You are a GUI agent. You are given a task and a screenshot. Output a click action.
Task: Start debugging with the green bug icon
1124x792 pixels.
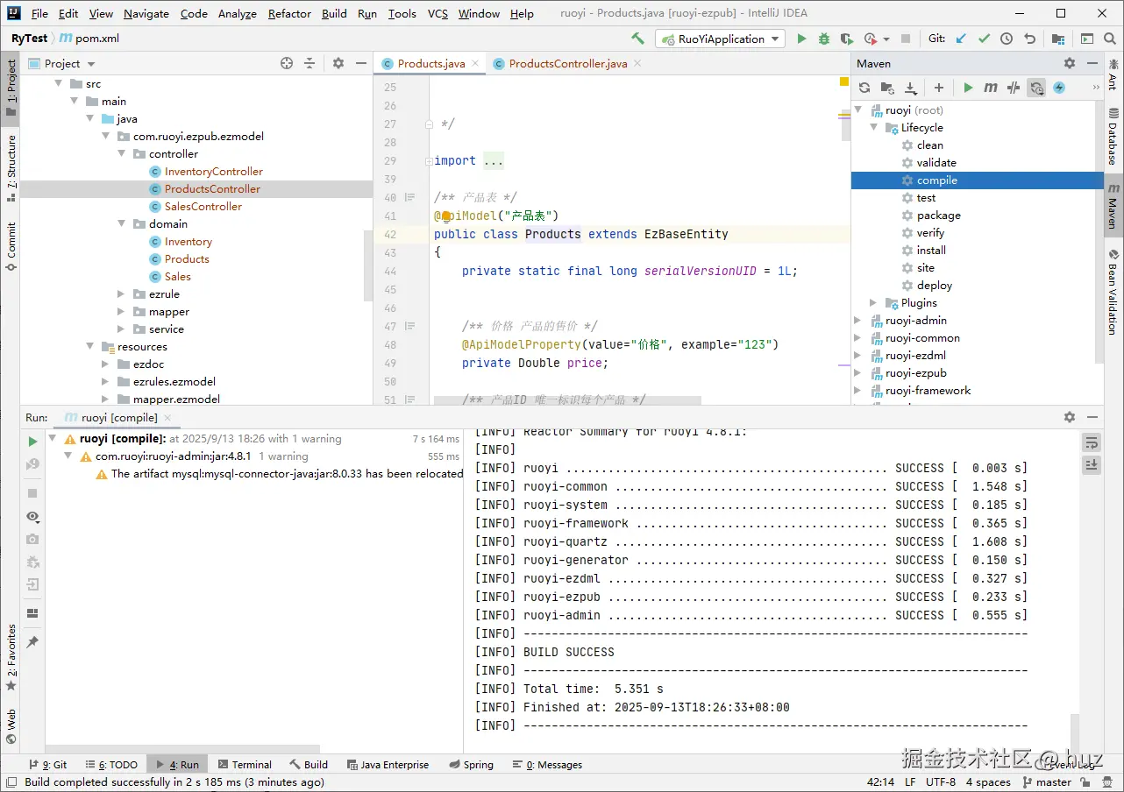823,39
